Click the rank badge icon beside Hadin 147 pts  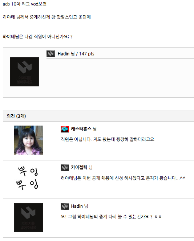point(50,54)
